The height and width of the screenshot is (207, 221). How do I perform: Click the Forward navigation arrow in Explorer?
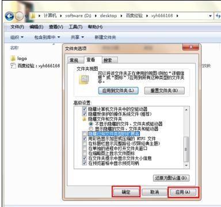(x=19, y=16)
